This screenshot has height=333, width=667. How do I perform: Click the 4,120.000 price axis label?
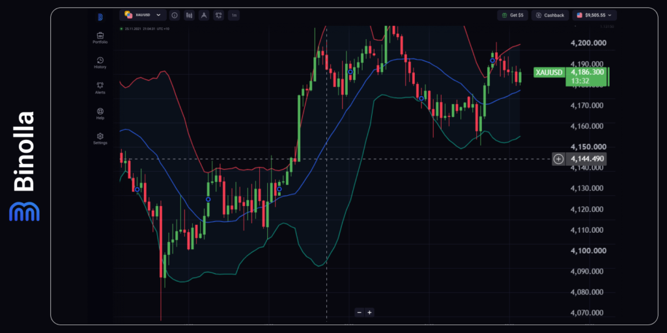(x=587, y=209)
